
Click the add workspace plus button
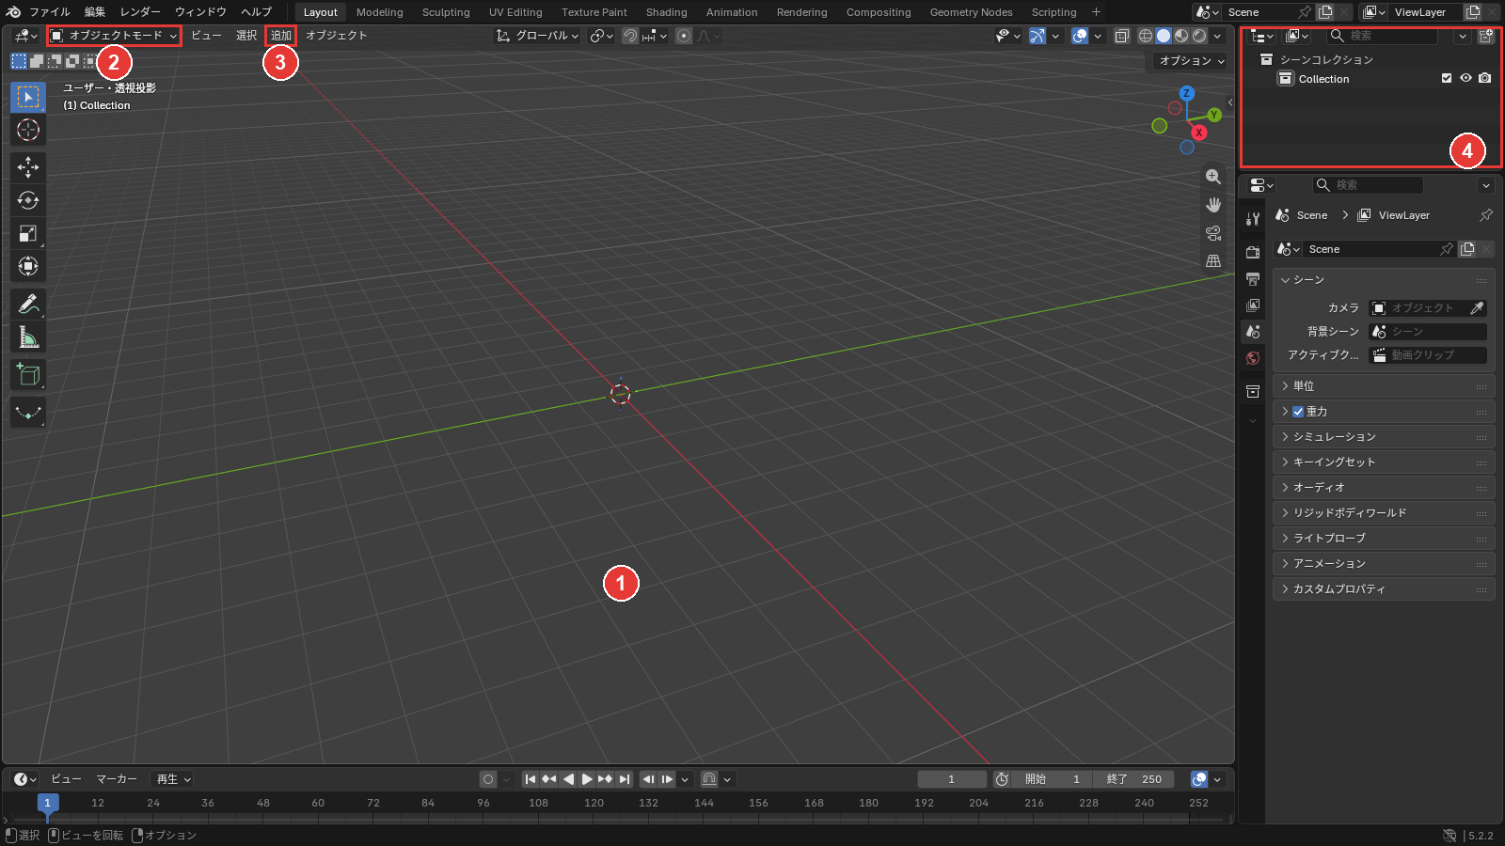click(x=1096, y=12)
